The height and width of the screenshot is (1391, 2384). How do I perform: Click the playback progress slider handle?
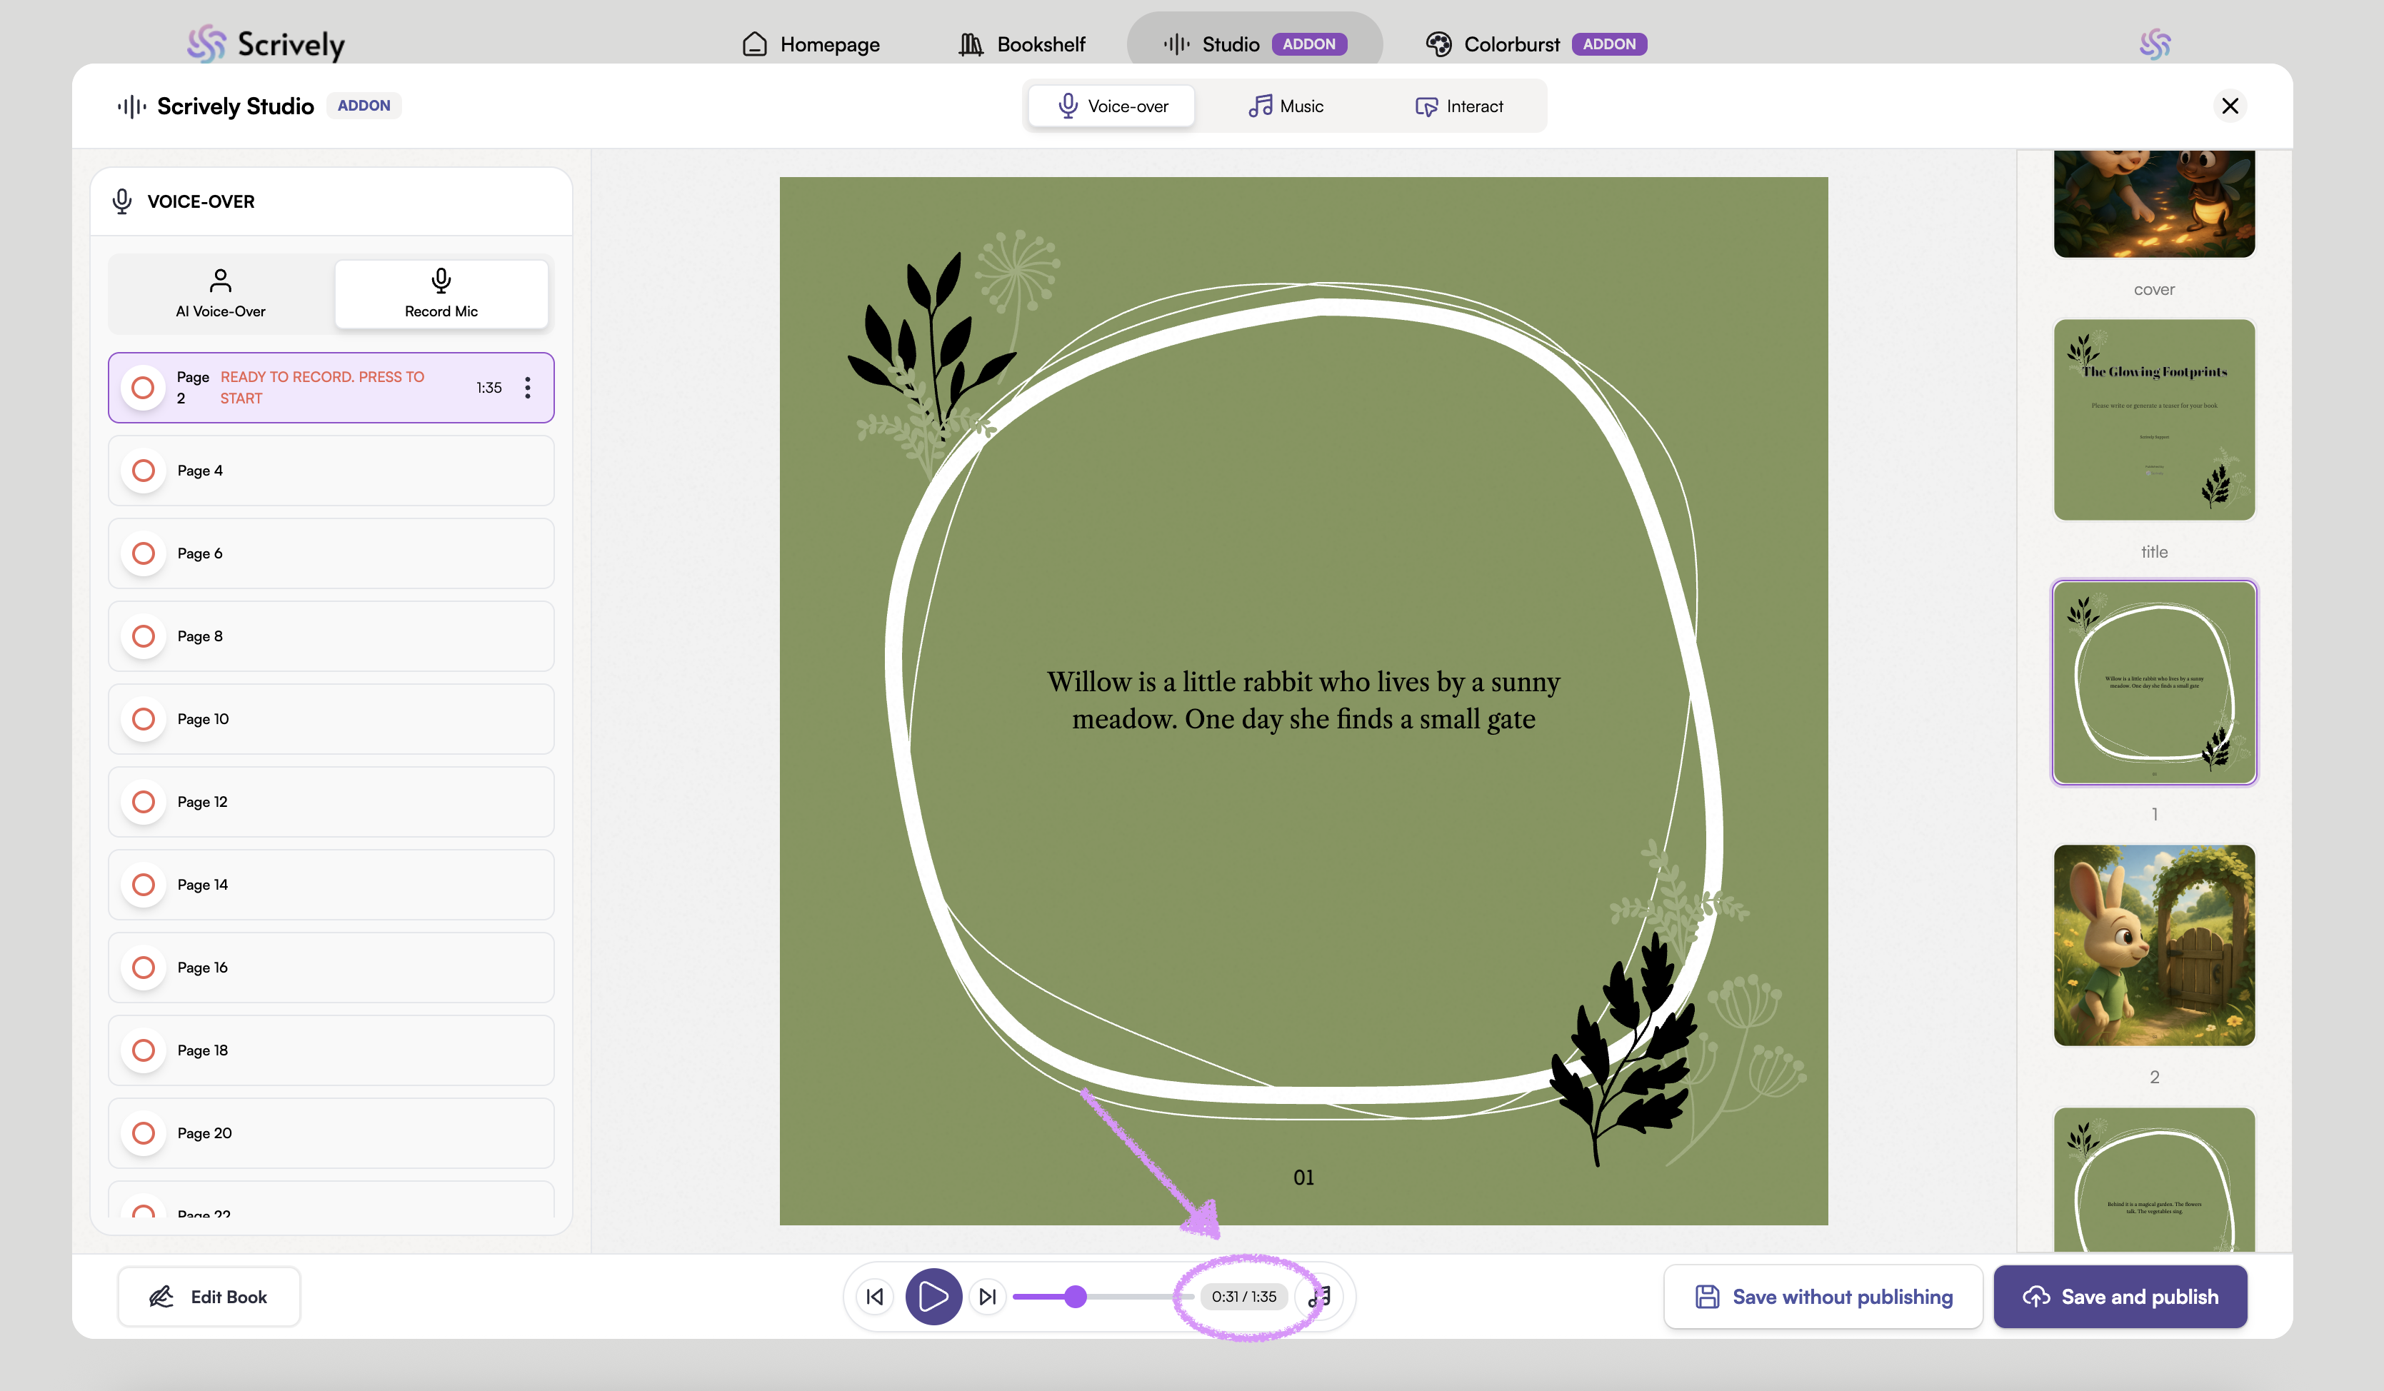[x=1075, y=1297]
